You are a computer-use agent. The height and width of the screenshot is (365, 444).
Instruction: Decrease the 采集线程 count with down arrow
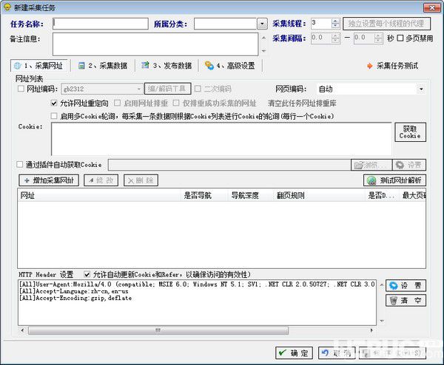tap(335, 26)
